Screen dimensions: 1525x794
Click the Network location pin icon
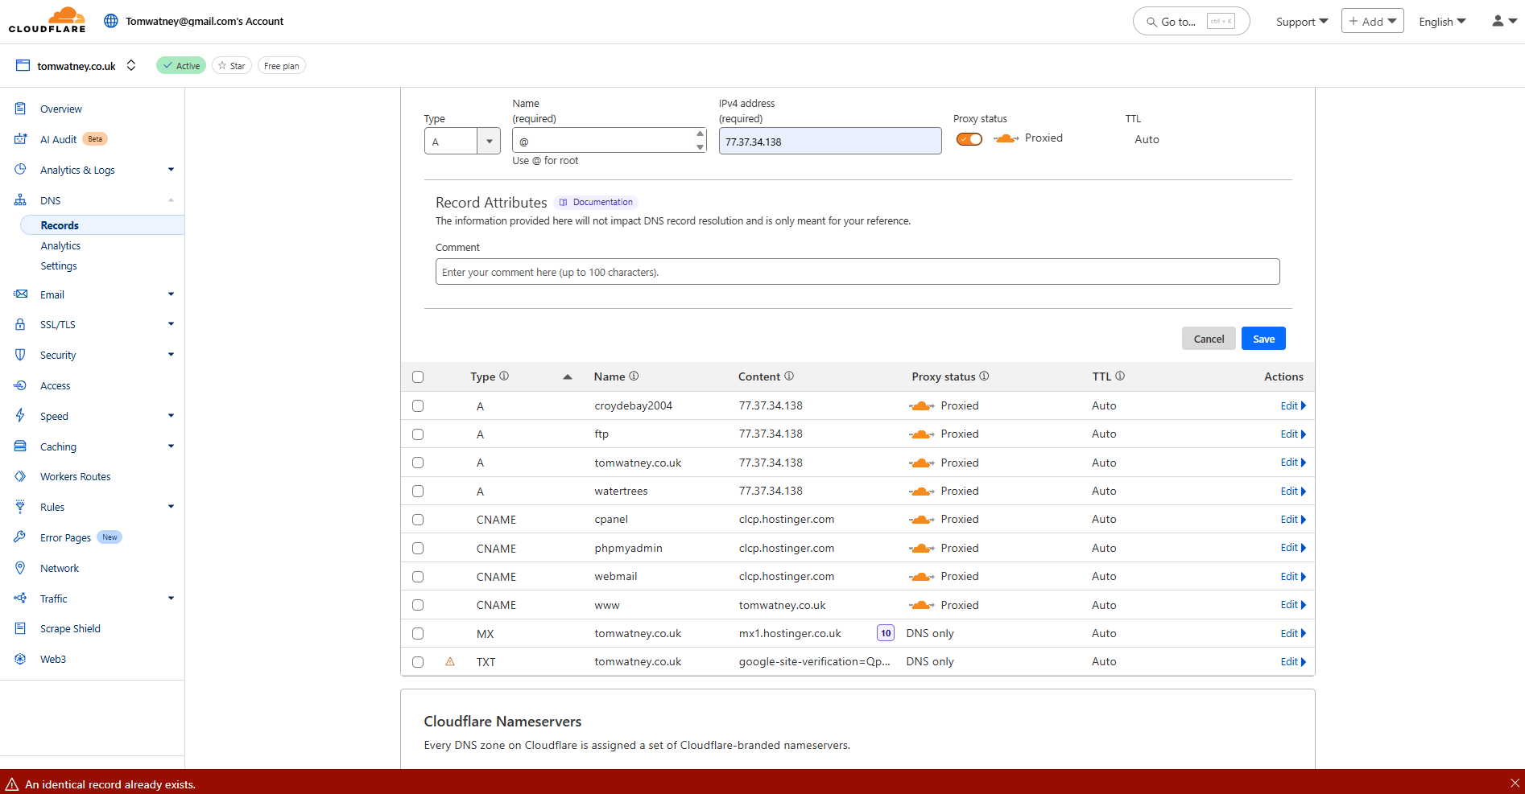coord(21,568)
